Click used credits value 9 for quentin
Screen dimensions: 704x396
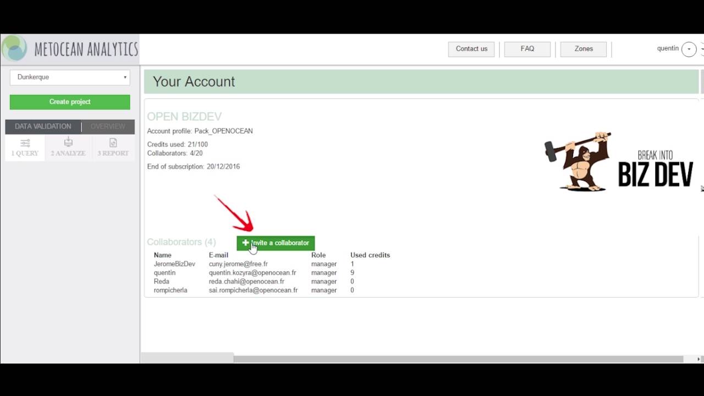coord(353,273)
